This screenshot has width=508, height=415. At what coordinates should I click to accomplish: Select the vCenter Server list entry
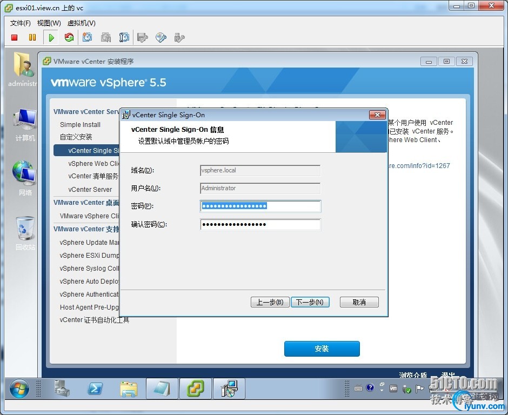coord(90,190)
